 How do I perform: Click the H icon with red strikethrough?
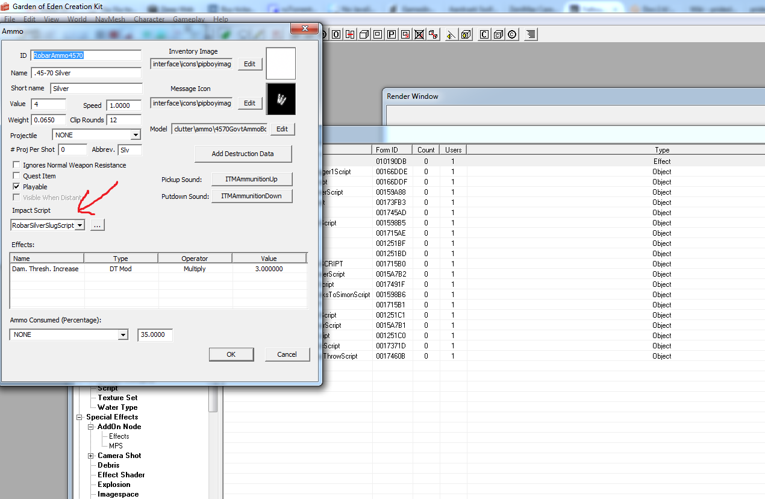(x=349, y=34)
